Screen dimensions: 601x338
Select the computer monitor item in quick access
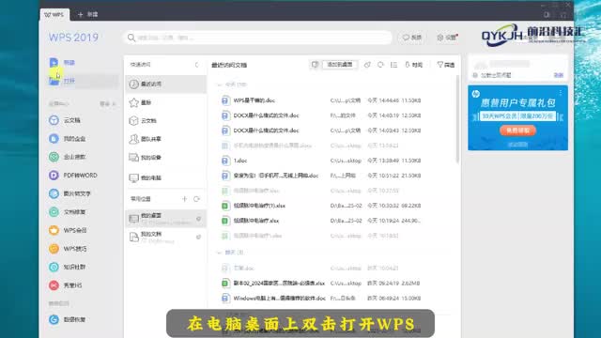pyautogui.click(x=165, y=177)
